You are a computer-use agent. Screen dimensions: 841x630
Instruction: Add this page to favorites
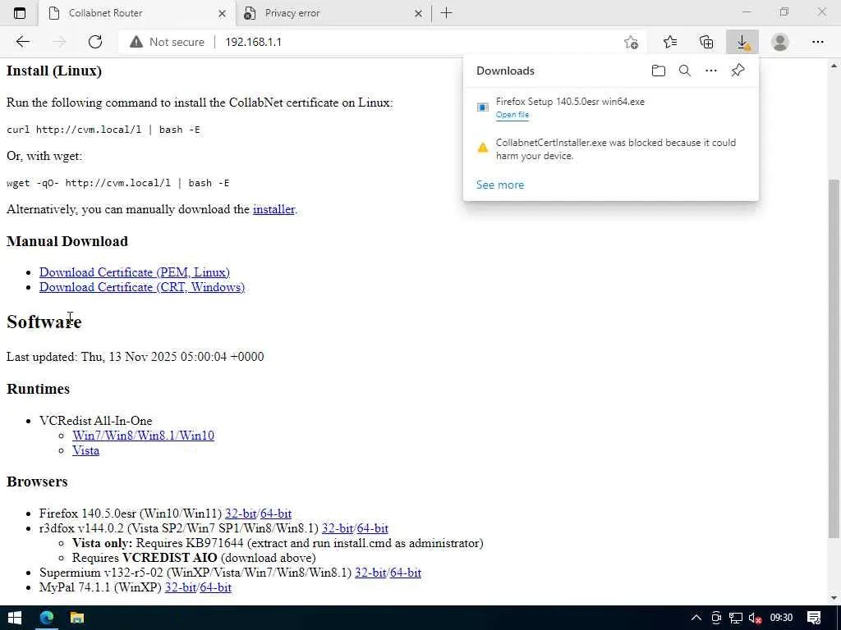coord(632,42)
